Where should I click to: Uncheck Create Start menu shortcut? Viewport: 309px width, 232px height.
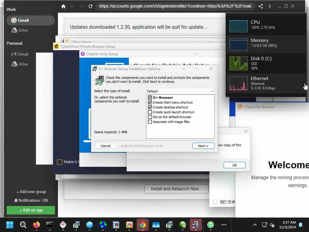pyautogui.click(x=150, y=102)
